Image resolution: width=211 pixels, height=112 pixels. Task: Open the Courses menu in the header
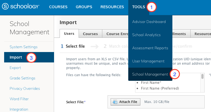point(58,7)
